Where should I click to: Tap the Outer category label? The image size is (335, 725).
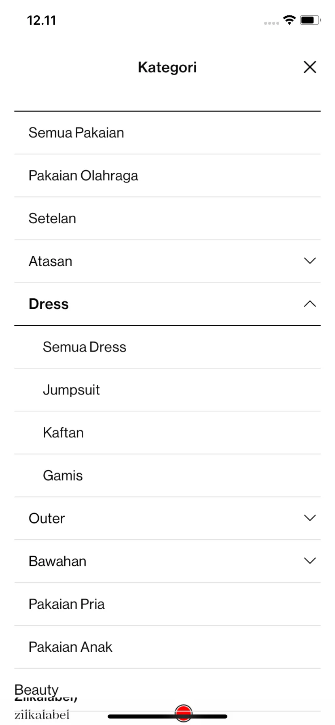(47, 519)
